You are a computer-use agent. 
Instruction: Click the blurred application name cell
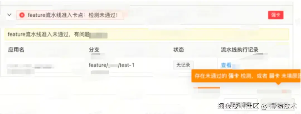[x=31, y=69]
